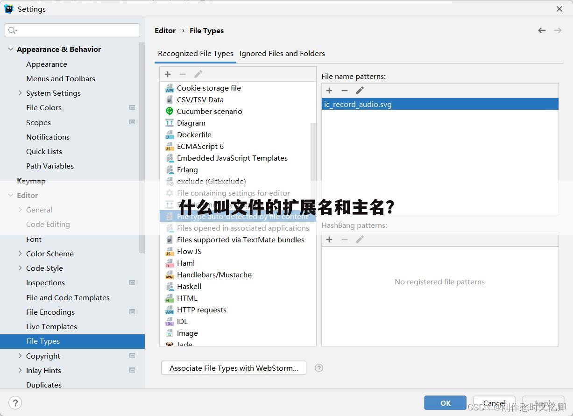
Task: Open Notifications settings page
Action: point(48,137)
